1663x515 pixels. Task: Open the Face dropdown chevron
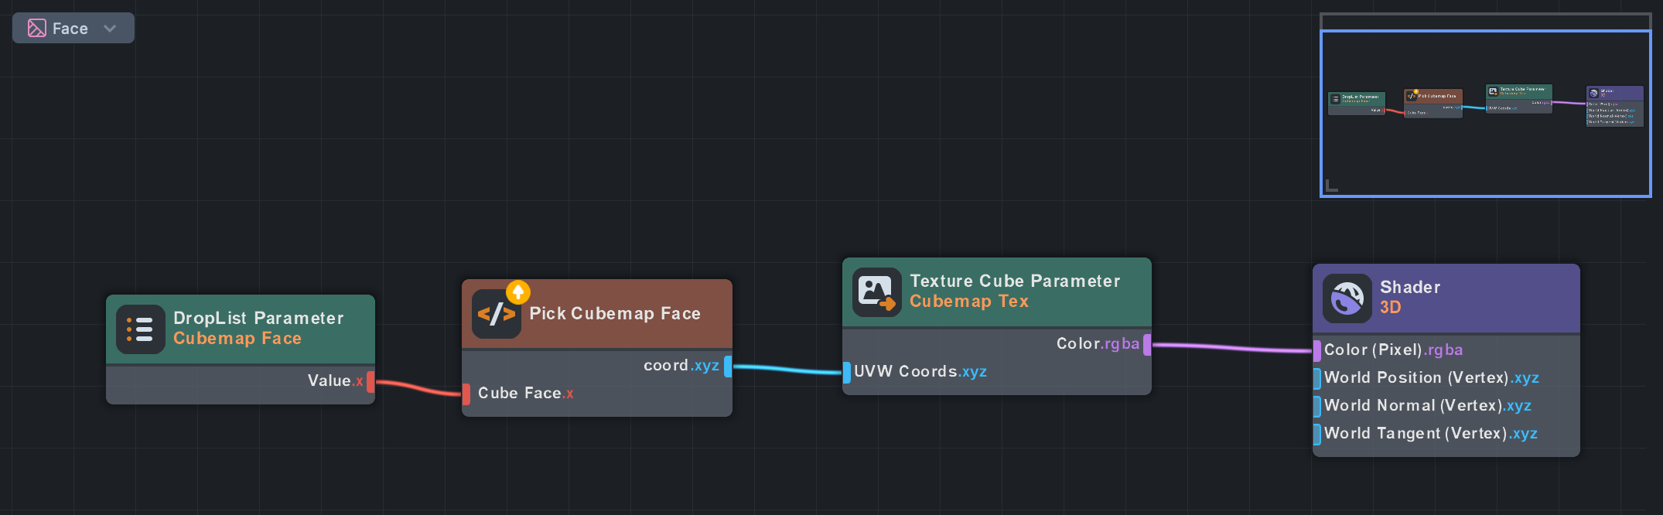coord(110,29)
